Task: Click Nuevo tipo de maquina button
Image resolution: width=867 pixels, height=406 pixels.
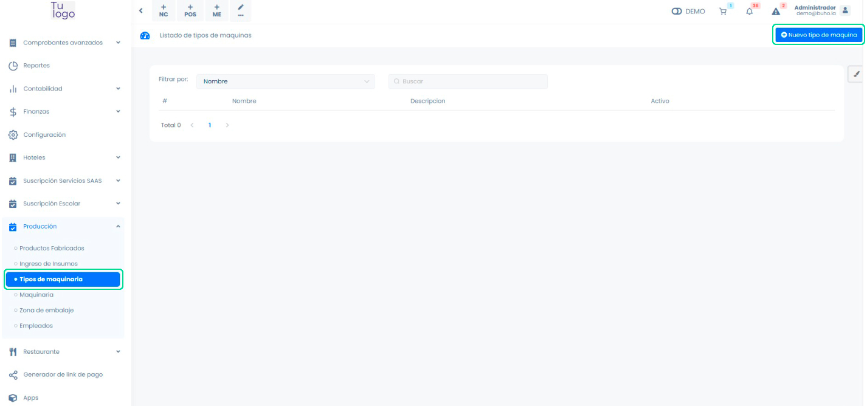Action: [818, 35]
